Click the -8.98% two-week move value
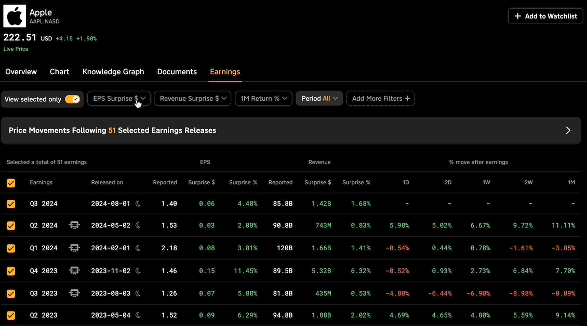587x326 pixels. [521, 294]
